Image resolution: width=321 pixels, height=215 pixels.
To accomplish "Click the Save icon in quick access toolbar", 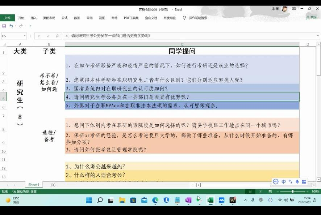I will [4, 26].
